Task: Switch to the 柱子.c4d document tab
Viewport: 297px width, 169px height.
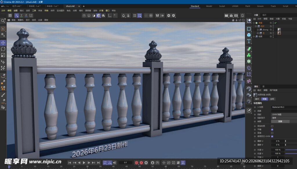Action: click(17, 6)
